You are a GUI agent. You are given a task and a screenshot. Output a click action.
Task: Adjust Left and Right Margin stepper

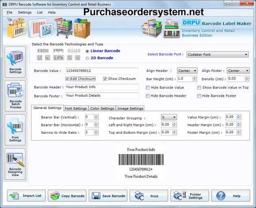coord(174,125)
